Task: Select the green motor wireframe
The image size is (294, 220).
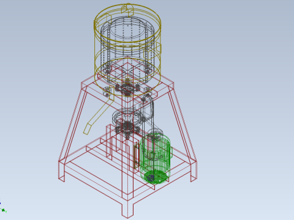Action: click(156, 158)
